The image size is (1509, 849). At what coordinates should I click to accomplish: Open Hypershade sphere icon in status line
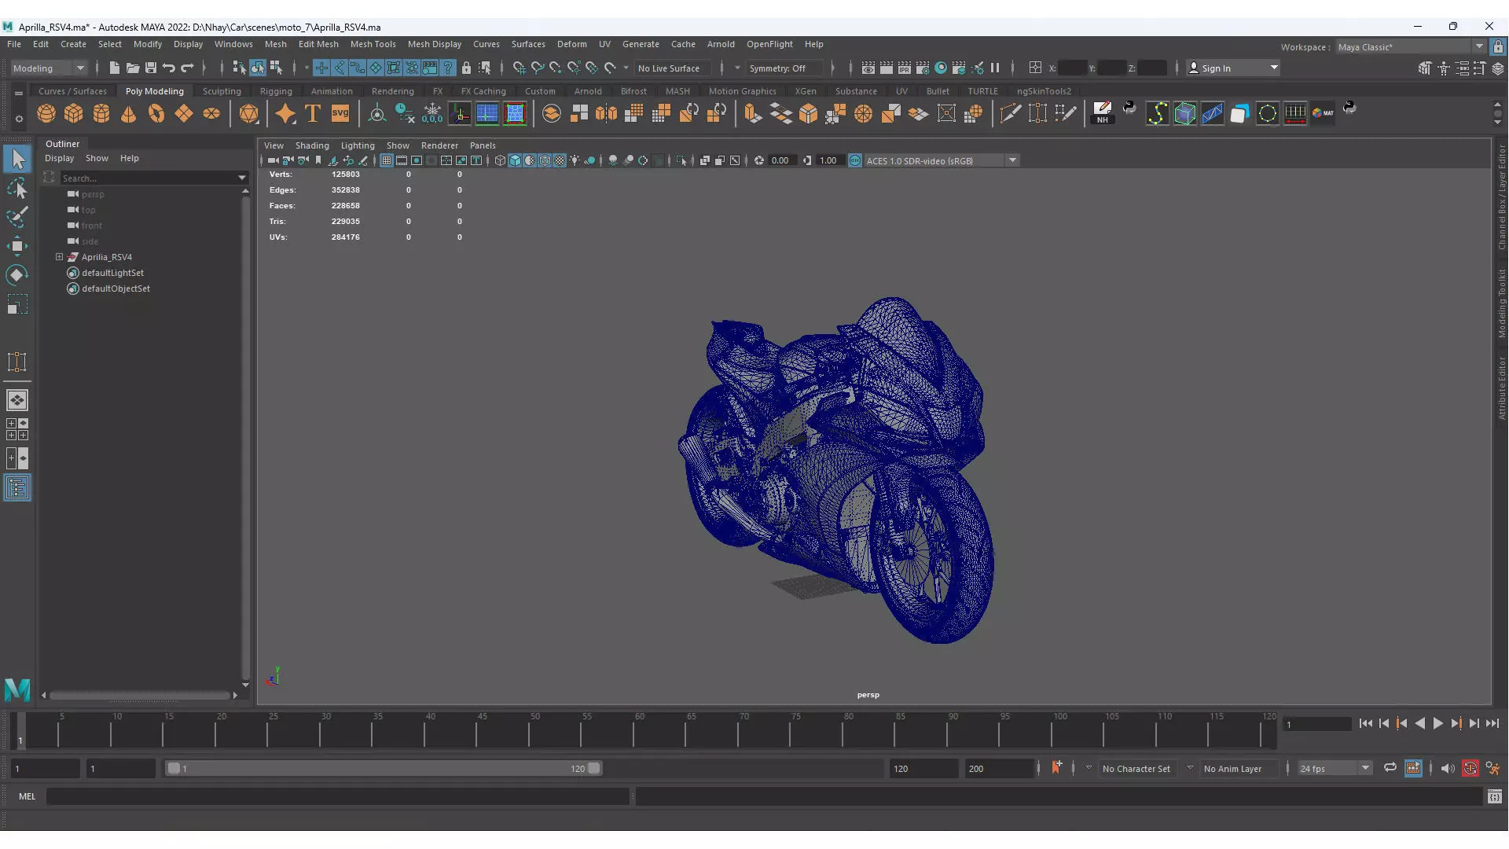(x=941, y=68)
